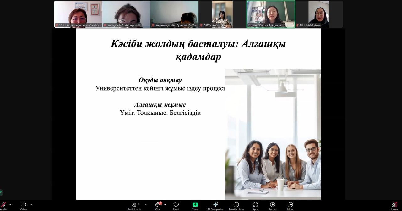Image resolution: width=402 pixels, height=211 pixels.
Task: Show Meeting info
Action: pyautogui.click(x=236, y=205)
